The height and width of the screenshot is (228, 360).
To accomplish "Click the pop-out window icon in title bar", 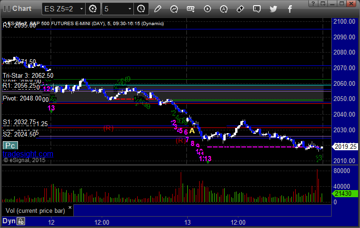I will [323, 3].
